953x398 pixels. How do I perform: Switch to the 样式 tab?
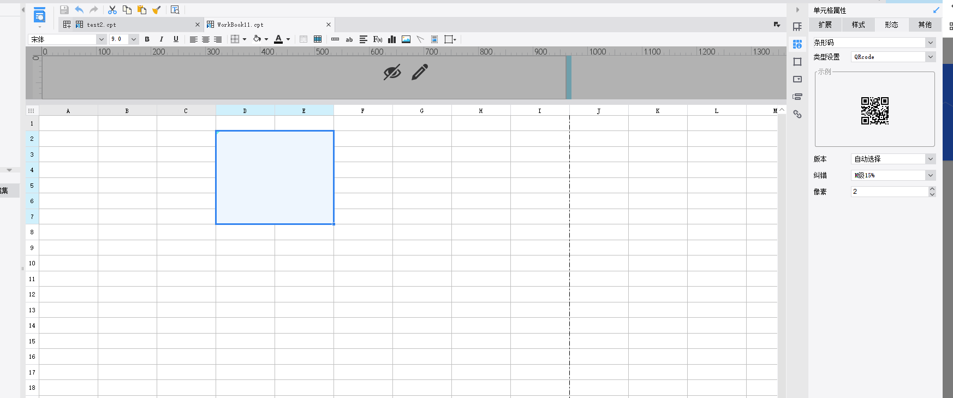click(x=858, y=25)
